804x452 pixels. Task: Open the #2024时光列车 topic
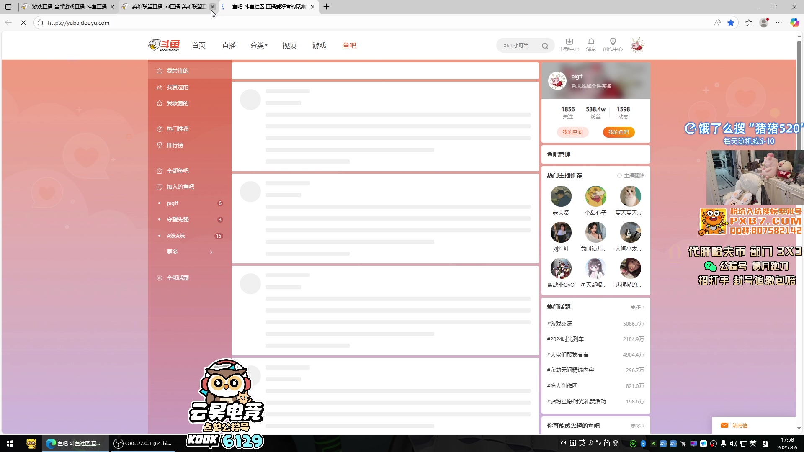tap(565, 339)
